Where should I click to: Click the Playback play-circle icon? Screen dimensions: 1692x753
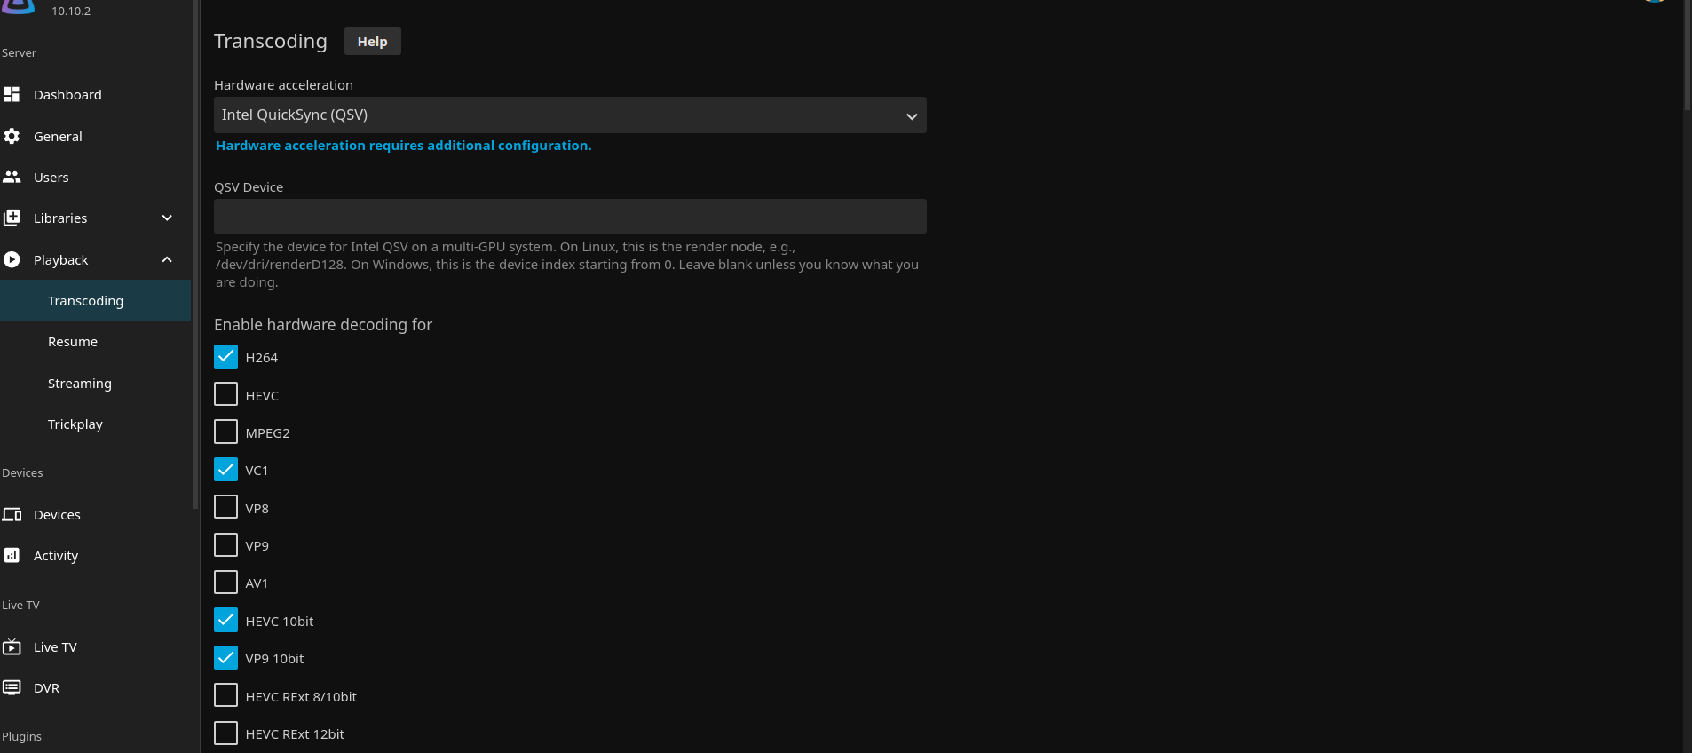(12, 259)
